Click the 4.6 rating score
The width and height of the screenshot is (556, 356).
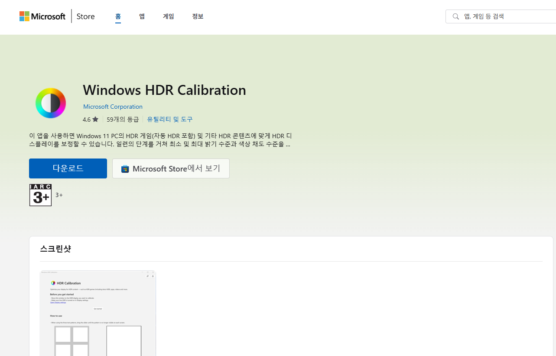[86, 119]
